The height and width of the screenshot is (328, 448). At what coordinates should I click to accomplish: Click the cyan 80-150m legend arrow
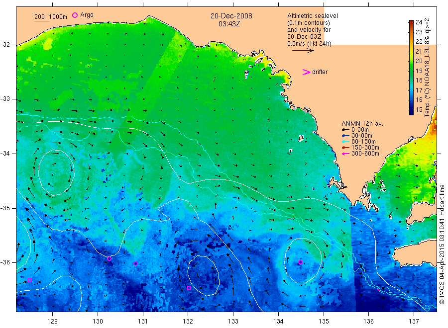coord(346,142)
